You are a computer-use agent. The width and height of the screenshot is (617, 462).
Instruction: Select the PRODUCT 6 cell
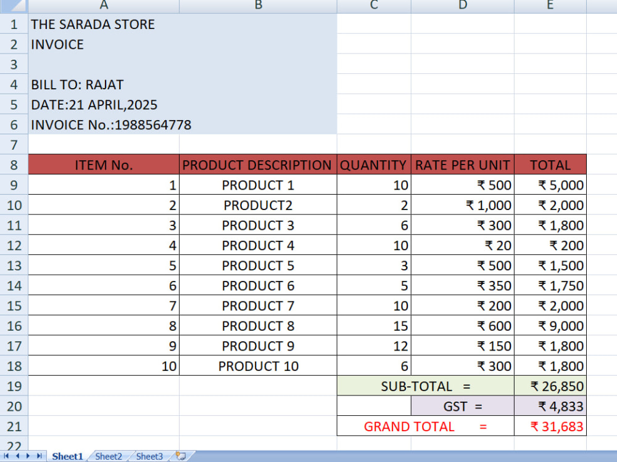(x=258, y=285)
